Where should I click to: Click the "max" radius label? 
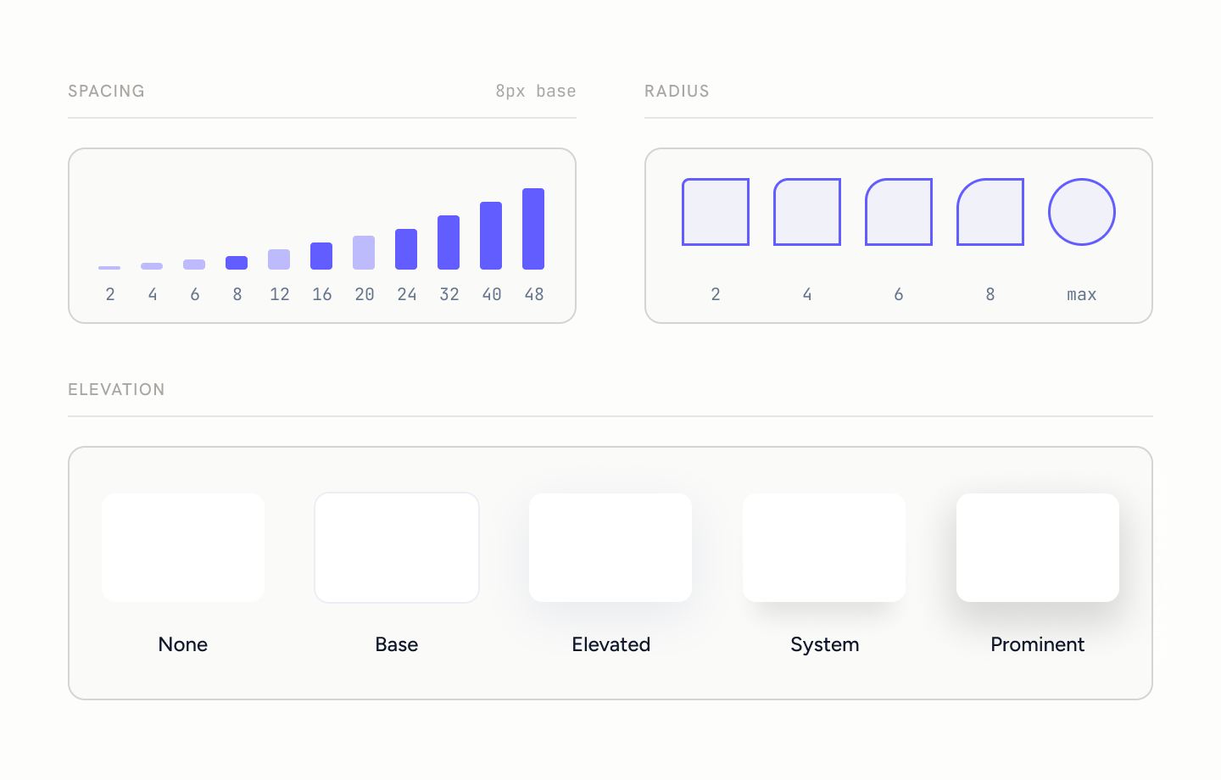[x=1082, y=295]
